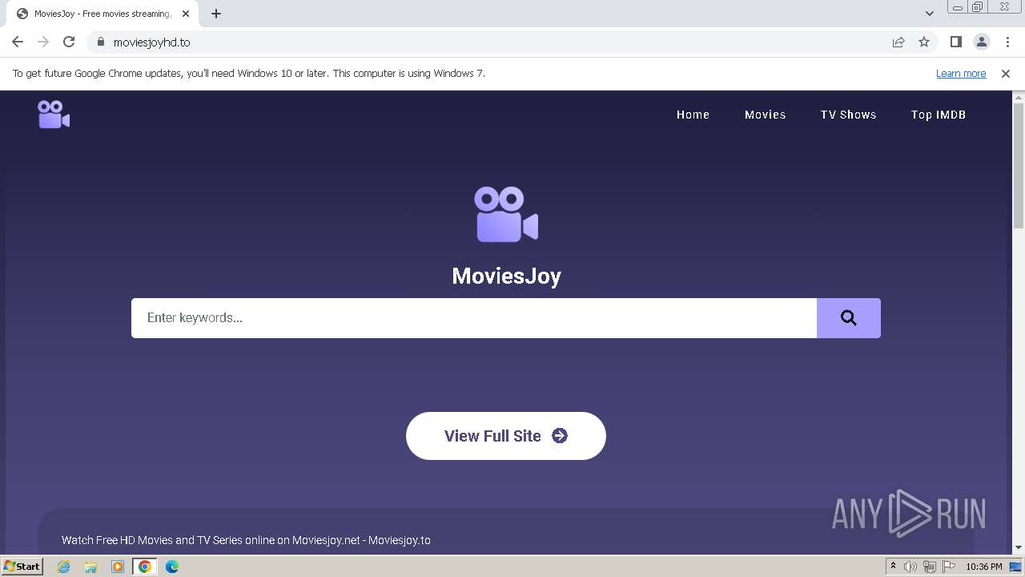
Task: Open Action Center flag icon
Action: [x=949, y=567]
